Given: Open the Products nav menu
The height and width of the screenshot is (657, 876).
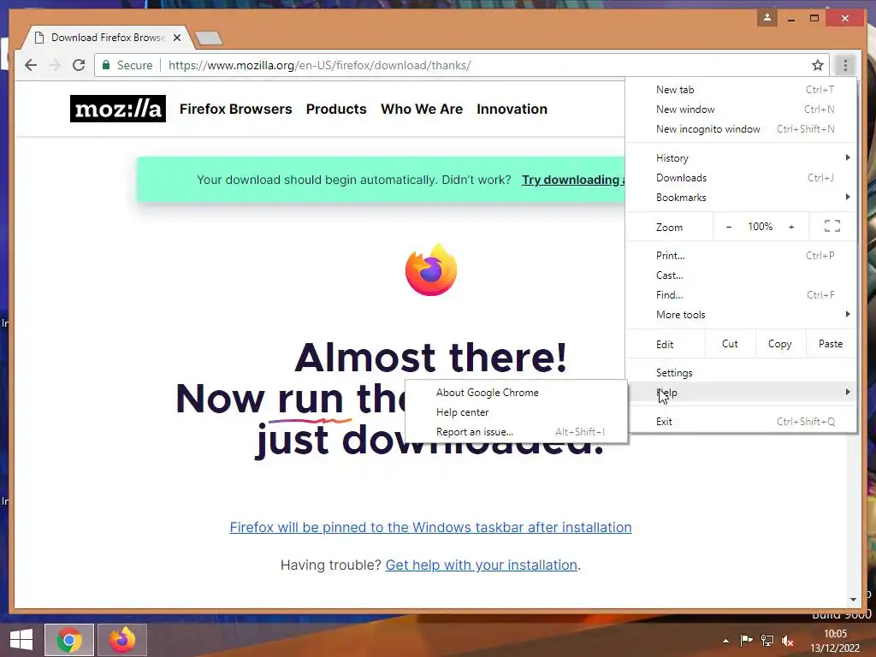Looking at the screenshot, I should coord(336,109).
